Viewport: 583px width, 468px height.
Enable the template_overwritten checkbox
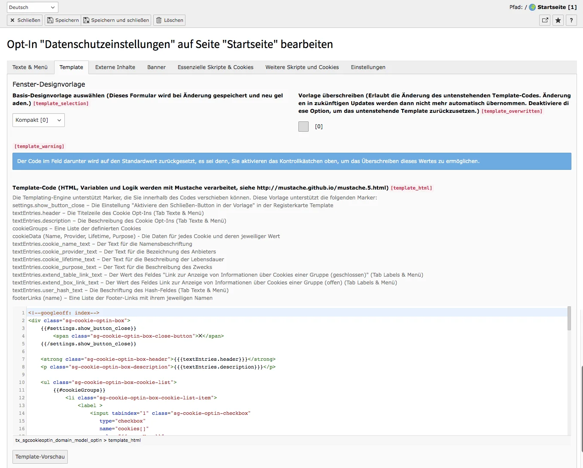click(x=304, y=126)
